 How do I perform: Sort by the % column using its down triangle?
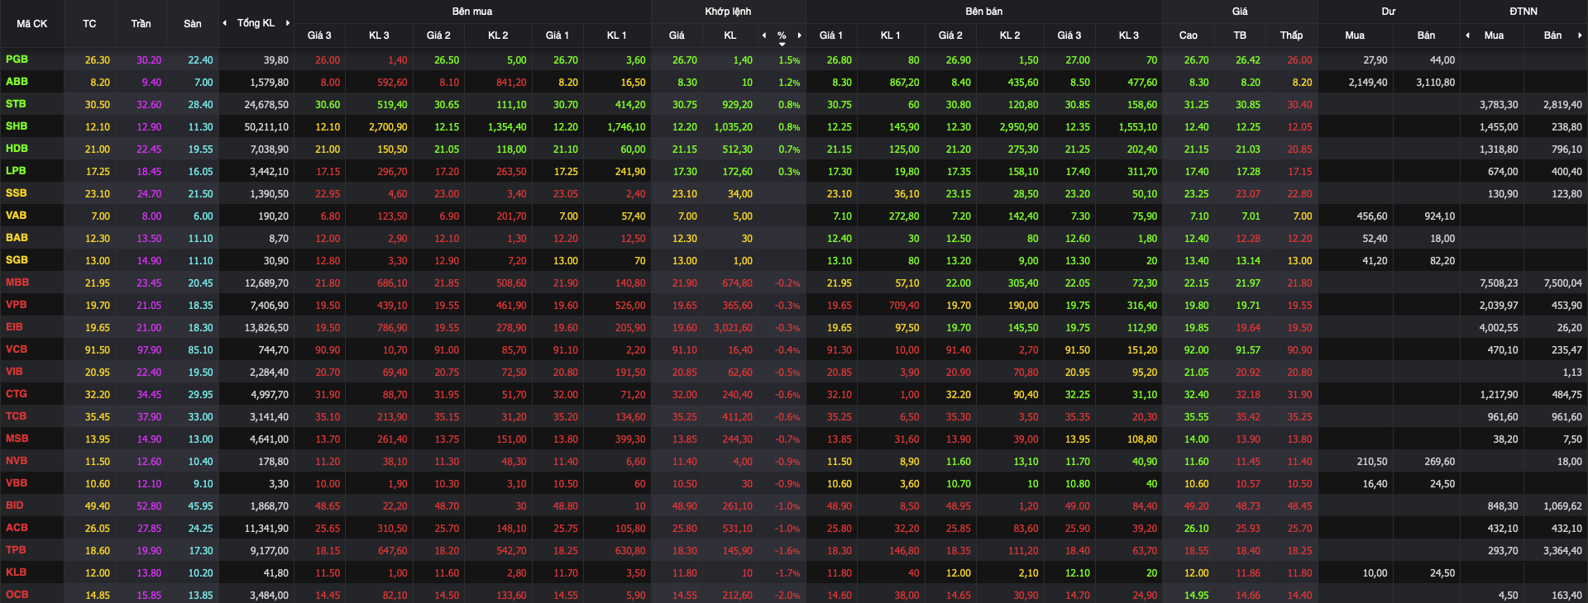pyautogui.click(x=782, y=44)
